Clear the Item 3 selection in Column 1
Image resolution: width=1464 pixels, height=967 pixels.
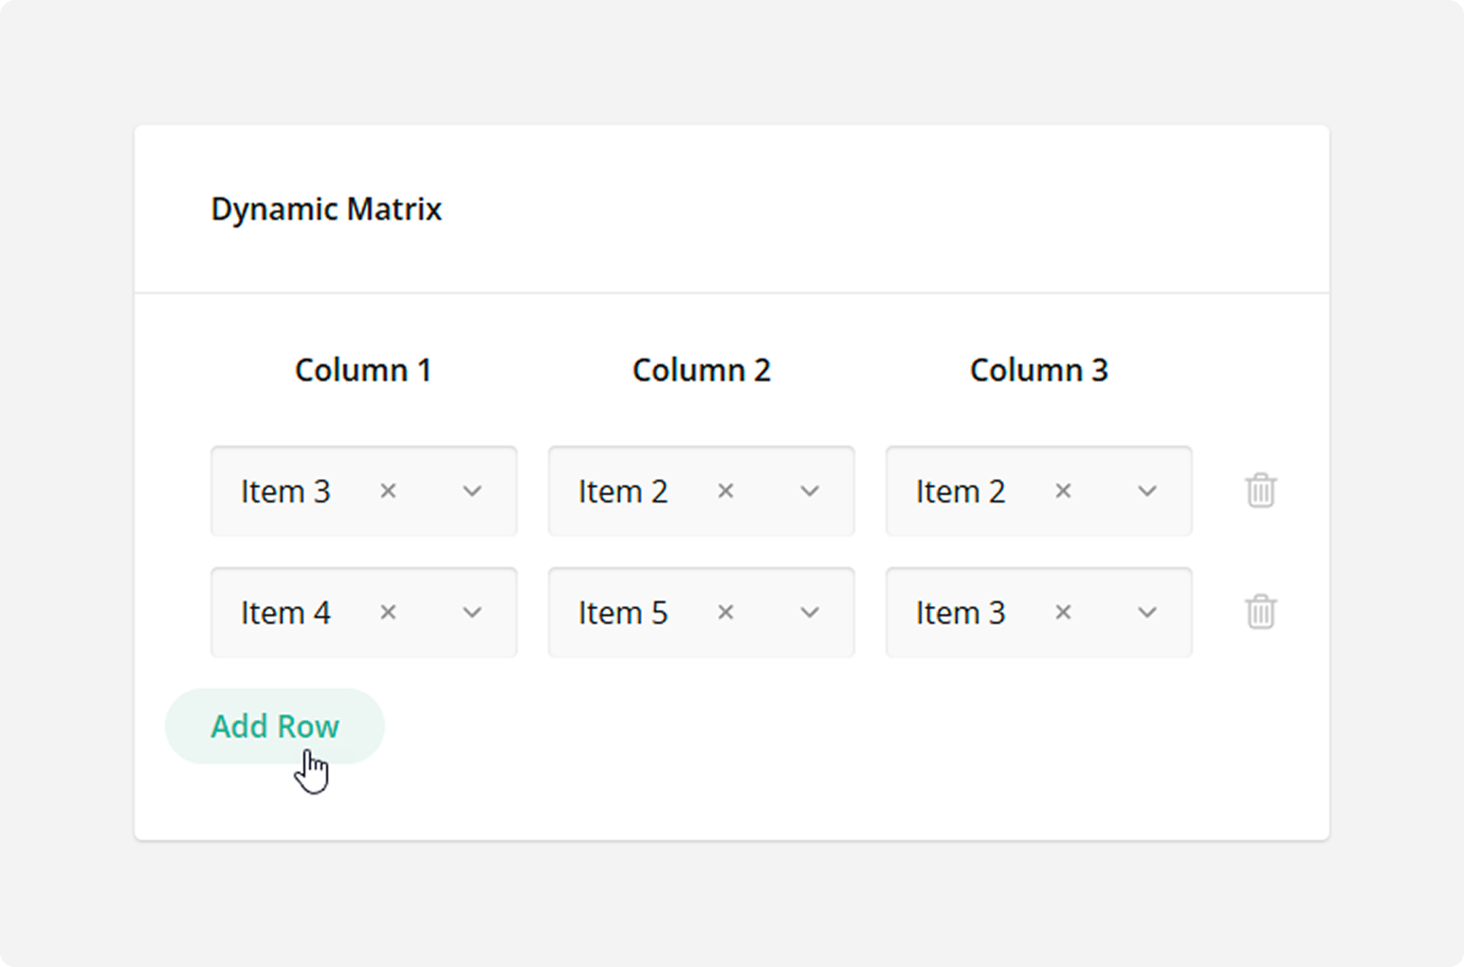tap(388, 491)
